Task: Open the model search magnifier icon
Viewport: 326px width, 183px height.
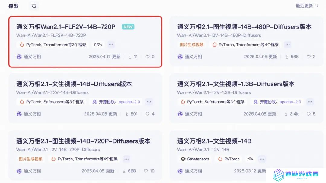Action: coord(34,6)
